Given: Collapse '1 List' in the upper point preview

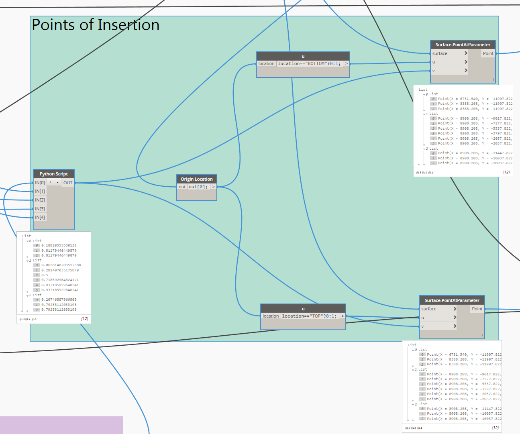Looking at the screenshot, I should click(x=424, y=114).
